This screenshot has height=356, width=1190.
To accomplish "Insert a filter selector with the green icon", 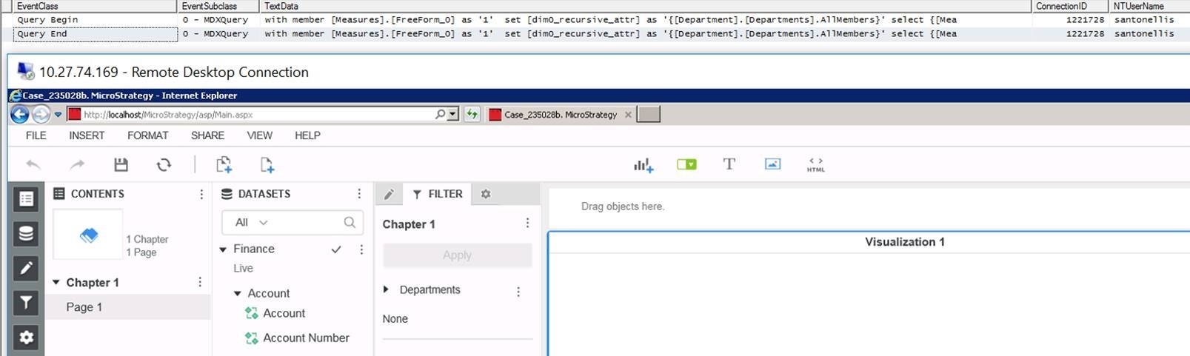I will click(686, 164).
